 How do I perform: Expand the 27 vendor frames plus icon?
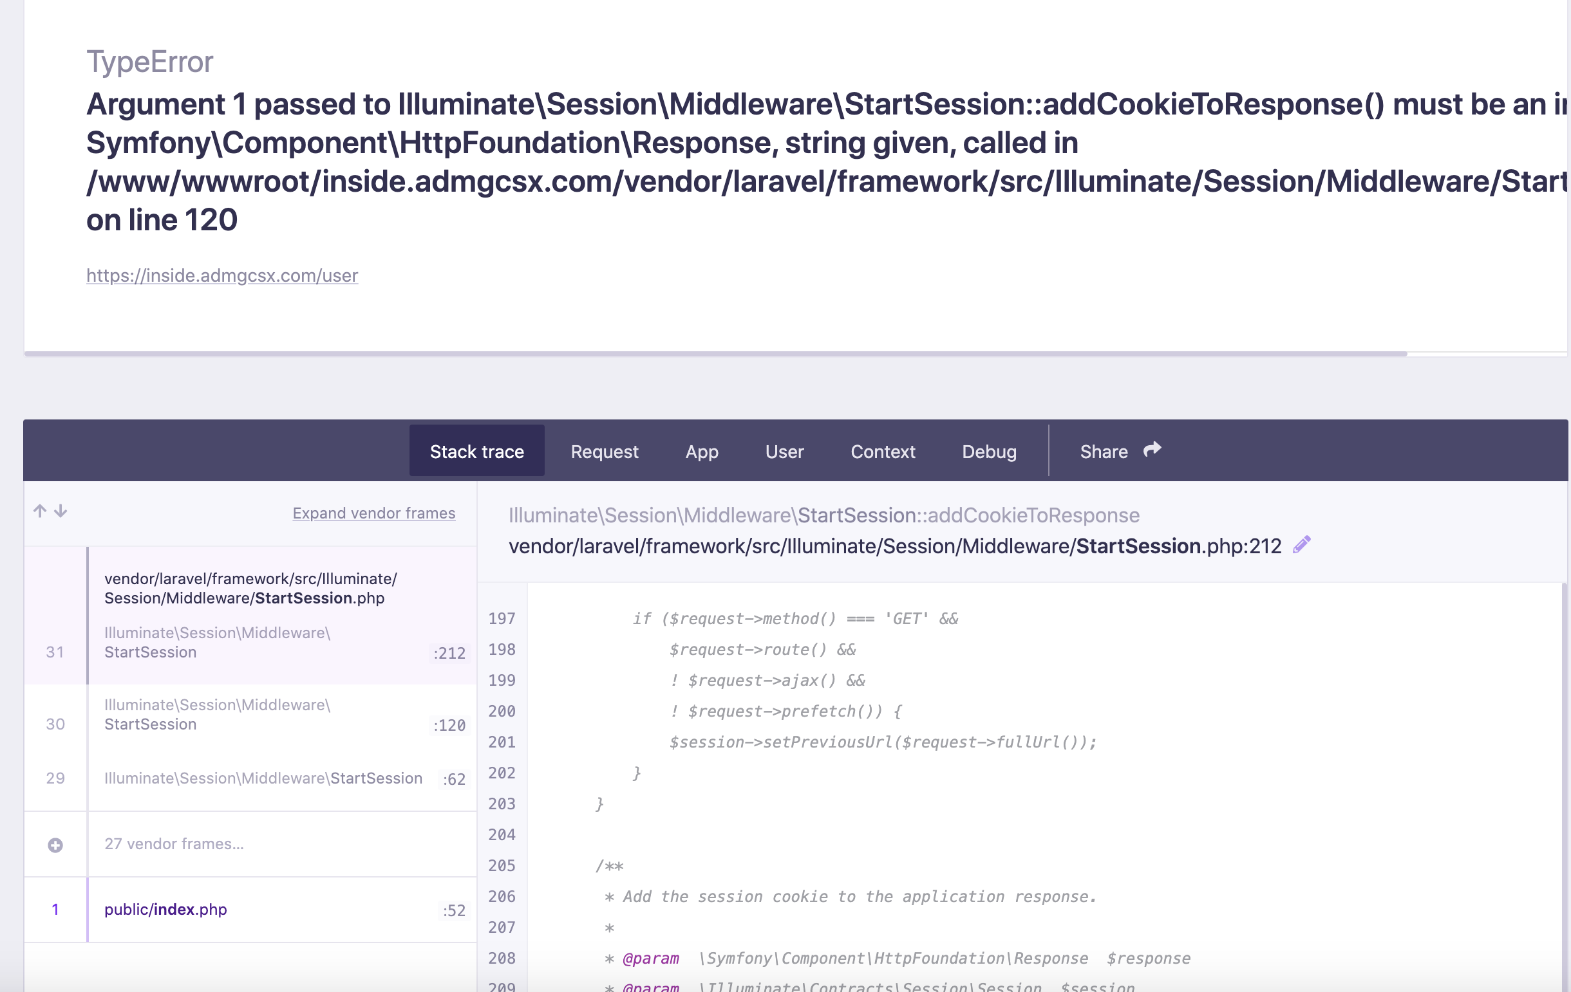55,845
